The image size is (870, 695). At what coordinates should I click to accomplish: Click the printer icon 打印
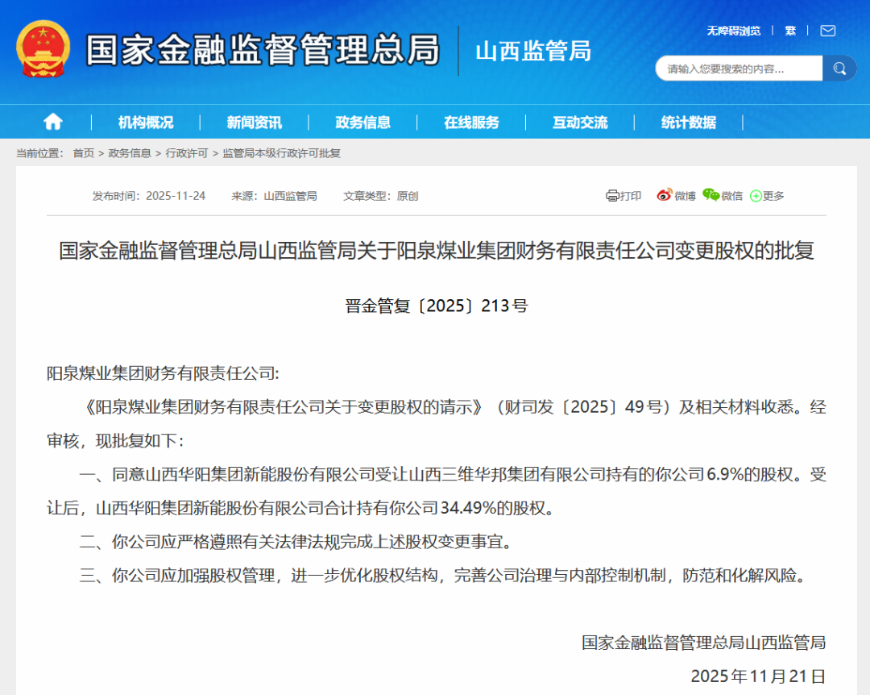tap(623, 196)
